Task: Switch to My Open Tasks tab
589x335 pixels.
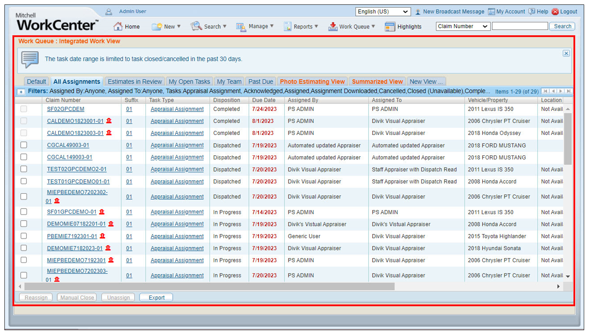Action: (x=189, y=81)
